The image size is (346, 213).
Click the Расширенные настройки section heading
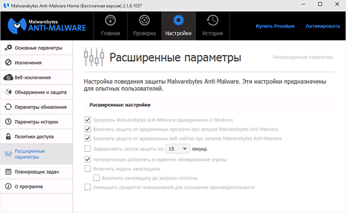point(120,105)
